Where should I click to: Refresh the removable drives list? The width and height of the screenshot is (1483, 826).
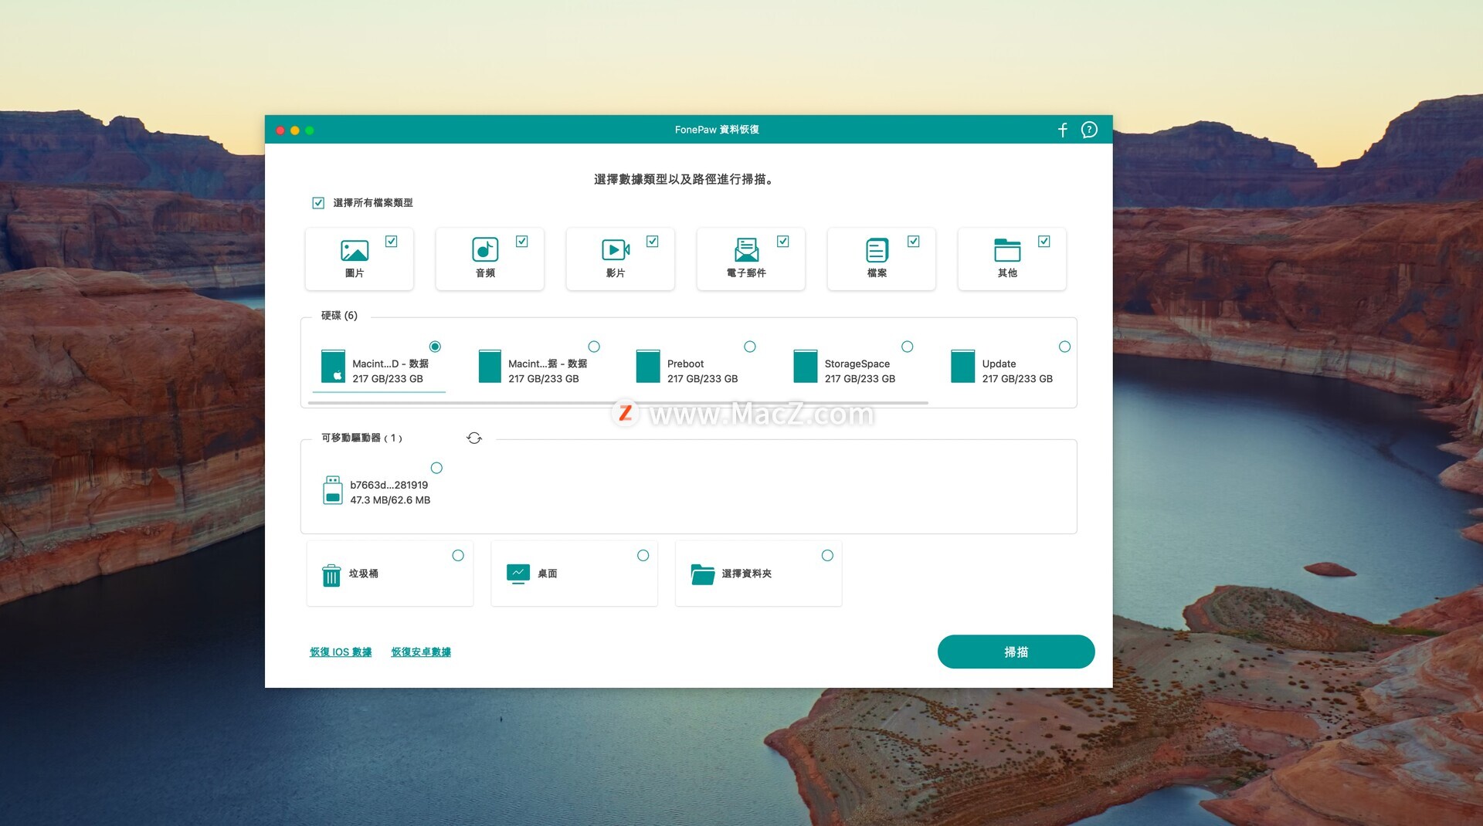click(x=474, y=438)
